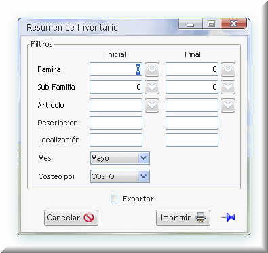Click the Cancelar button

point(71,218)
